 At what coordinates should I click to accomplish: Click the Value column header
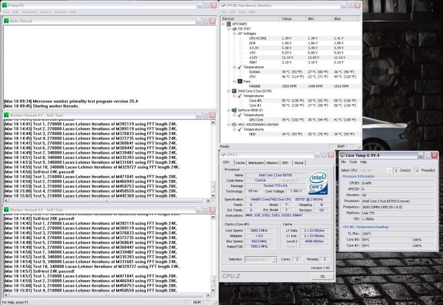(293, 19)
